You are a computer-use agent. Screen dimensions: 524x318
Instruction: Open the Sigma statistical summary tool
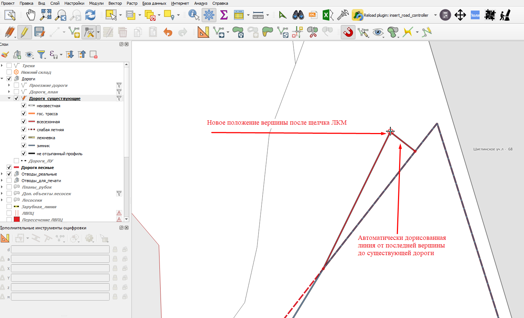coord(224,15)
